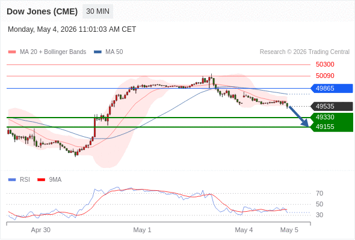This screenshot has width=355, height=240.
Task: Click the 50090 resistance level label
Action: pos(325,76)
